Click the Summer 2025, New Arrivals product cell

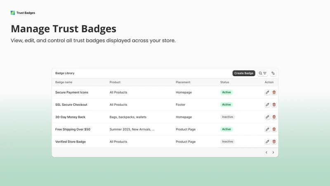[132, 129]
